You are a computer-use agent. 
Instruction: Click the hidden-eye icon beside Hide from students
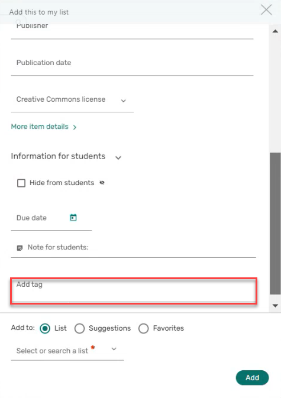(x=102, y=183)
